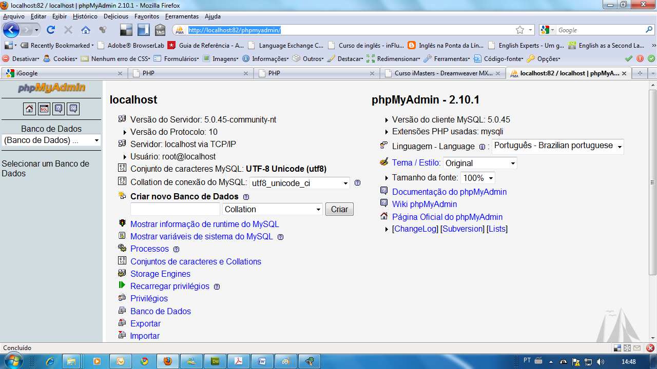
Task: Click the Firefox home toolbar icon
Action: point(86,30)
